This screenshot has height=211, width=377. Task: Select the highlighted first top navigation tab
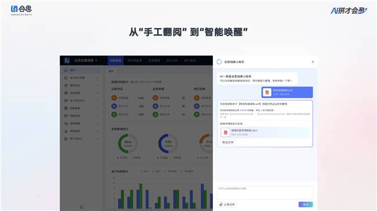pyautogui.click(x=115, y=61)
